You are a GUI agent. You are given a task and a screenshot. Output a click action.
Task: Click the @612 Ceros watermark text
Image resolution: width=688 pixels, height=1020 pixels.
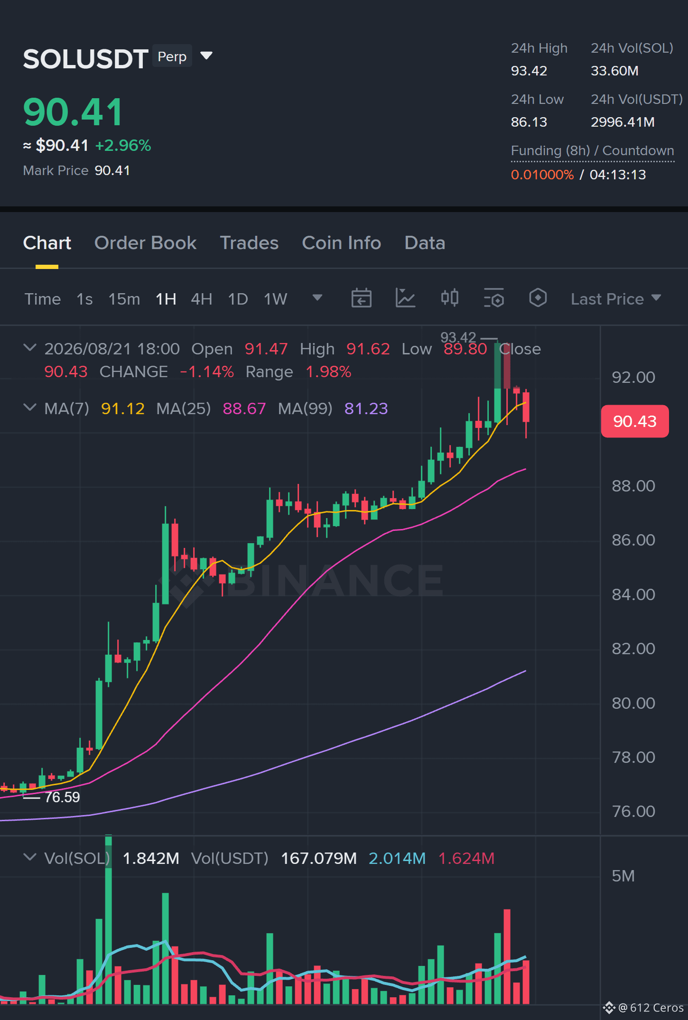coord(651,1008)
